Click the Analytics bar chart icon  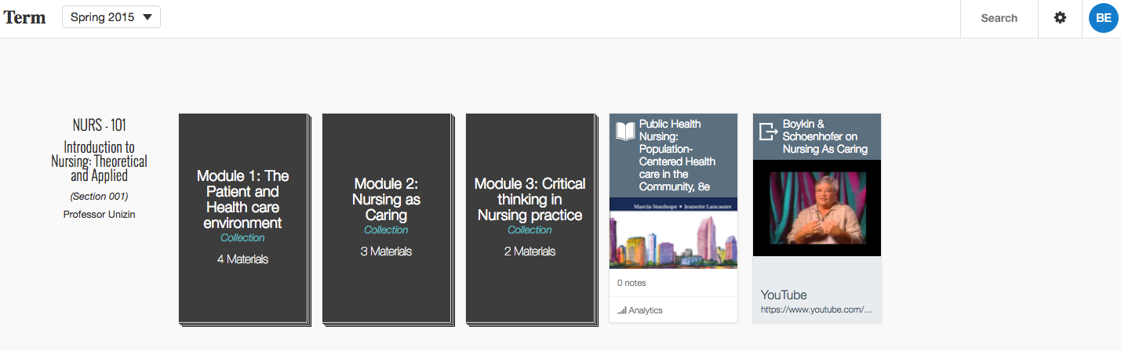621,311
